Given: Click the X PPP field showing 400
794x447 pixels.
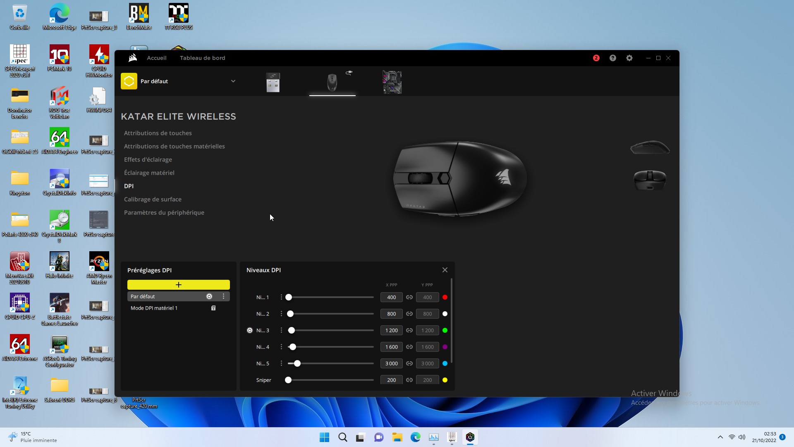Looking at the screenshot, I should pos(392,297).
